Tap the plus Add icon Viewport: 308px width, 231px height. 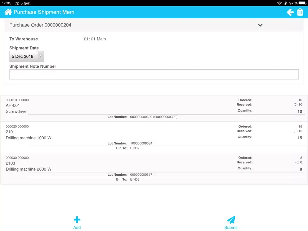point(77,220)
